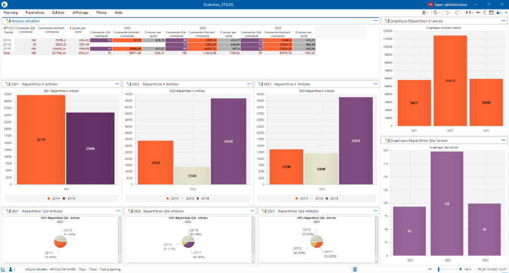Open the Planning menu

tap(10, 12)
